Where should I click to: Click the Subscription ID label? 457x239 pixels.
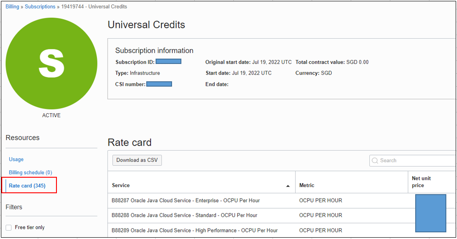pos(135,62)
